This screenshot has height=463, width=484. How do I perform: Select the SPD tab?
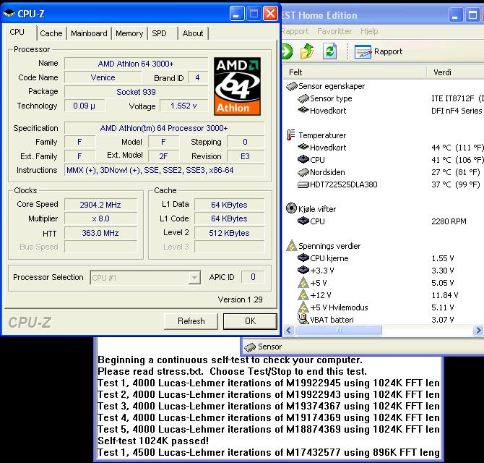point(159,33)
